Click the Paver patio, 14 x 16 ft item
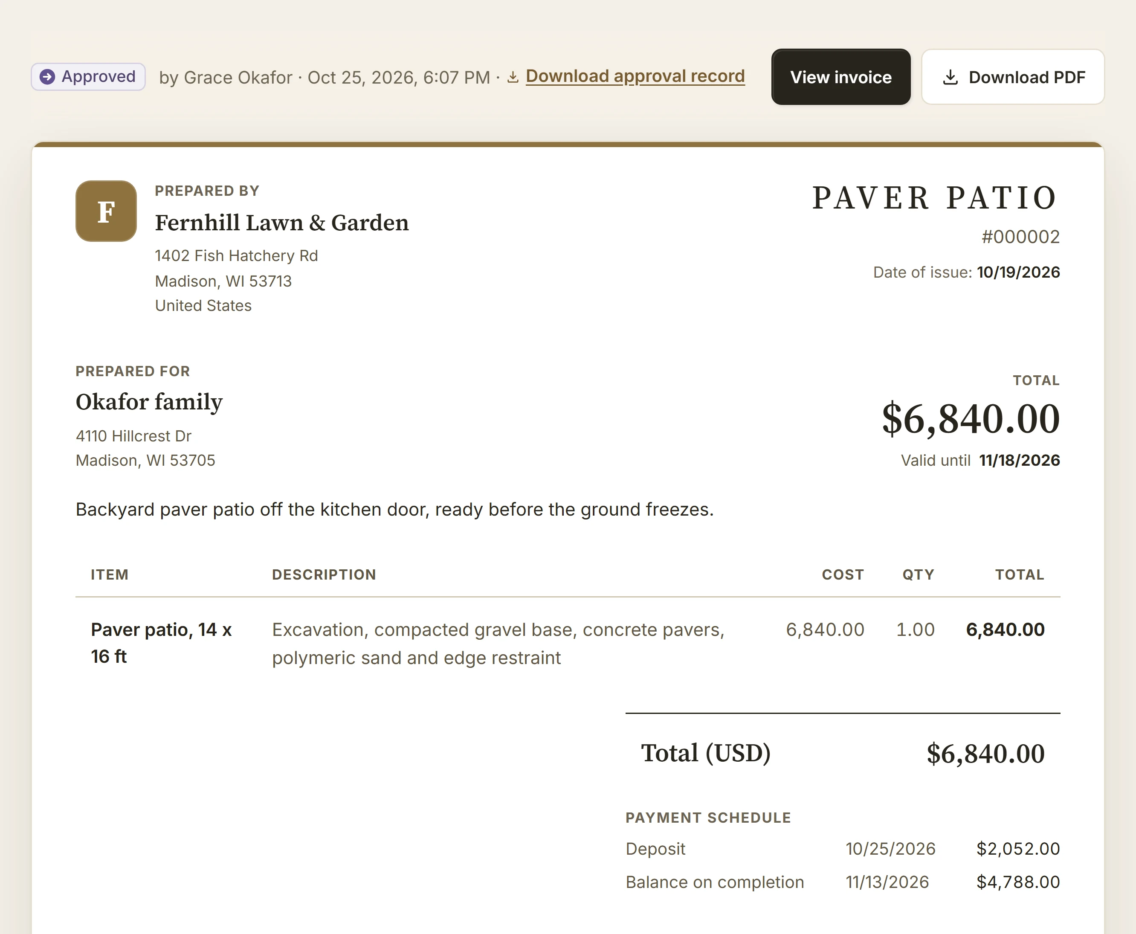This screenshot has height=934, width=1136. pyautogui.click(x=161, y=643)
